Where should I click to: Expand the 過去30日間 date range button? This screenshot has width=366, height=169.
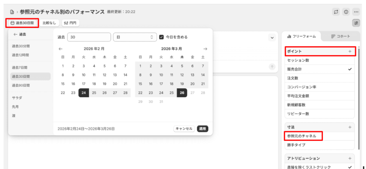[22, 23]
